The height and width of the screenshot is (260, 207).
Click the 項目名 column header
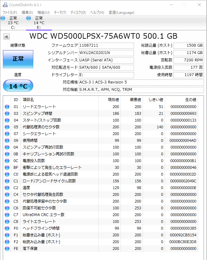coord(60,100)
